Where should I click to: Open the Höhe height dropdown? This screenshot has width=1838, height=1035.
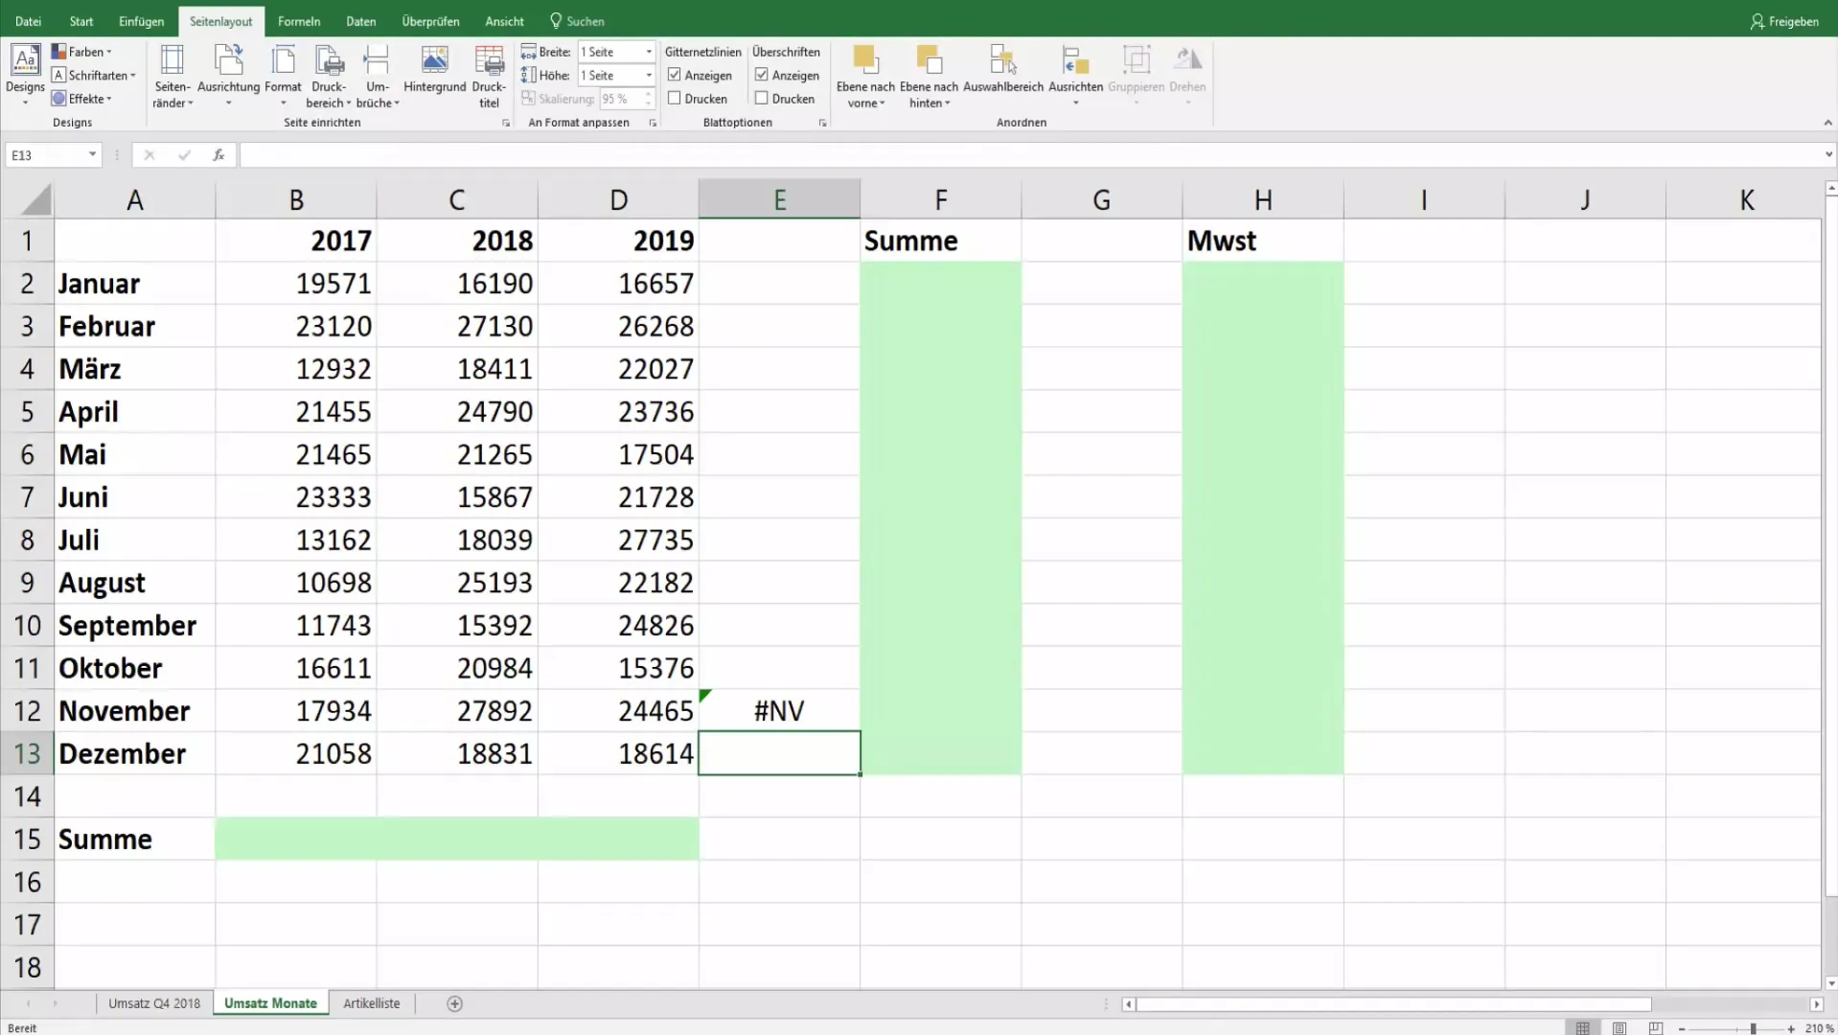click(x=649, y=75)
